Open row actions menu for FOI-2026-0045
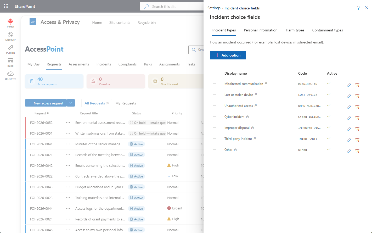 pyautogui.click(x=68, y=230)
